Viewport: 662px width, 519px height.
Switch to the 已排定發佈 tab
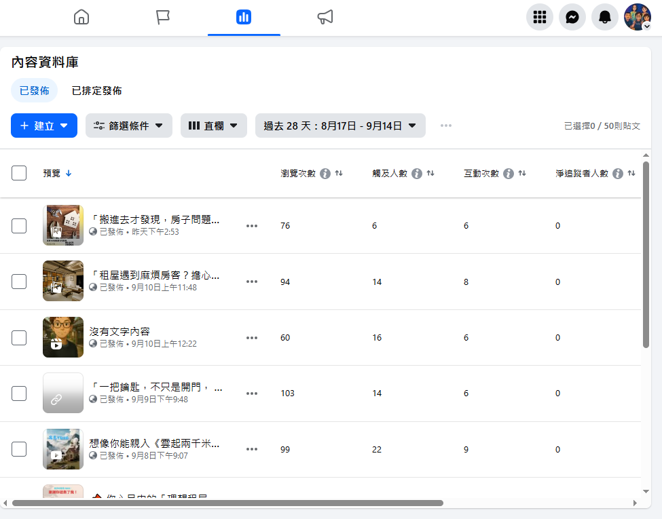click(x=97, y=91)
